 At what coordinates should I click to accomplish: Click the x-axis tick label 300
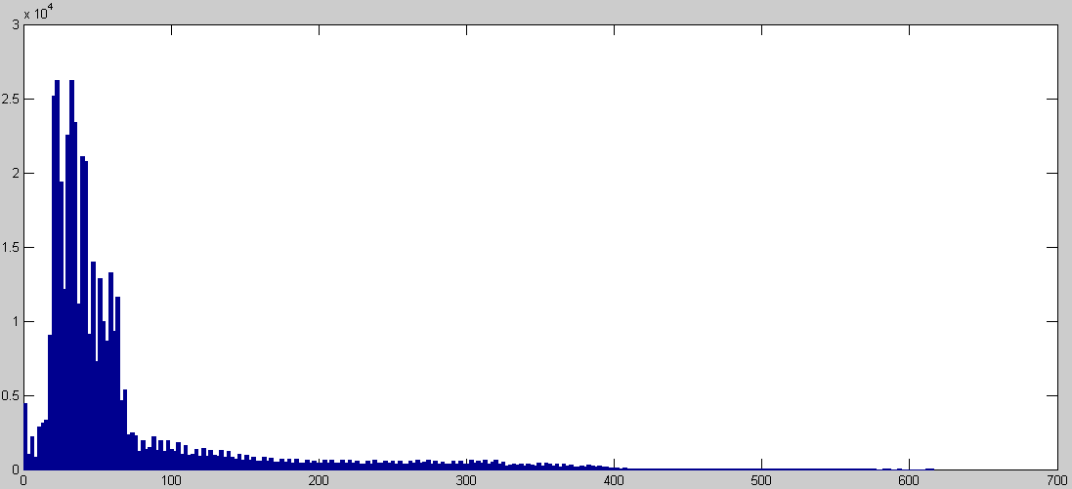point(465,480)
